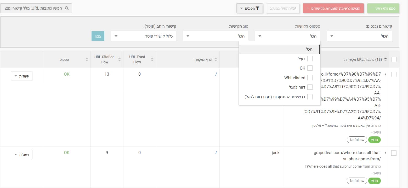Open the / linked page in first row
This screenshot has width=408, height=188.
click(216, 74)
